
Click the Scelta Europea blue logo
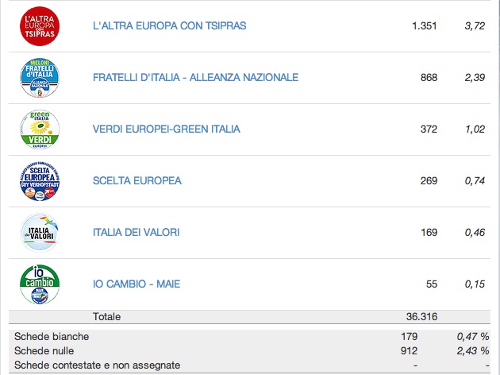40,181
